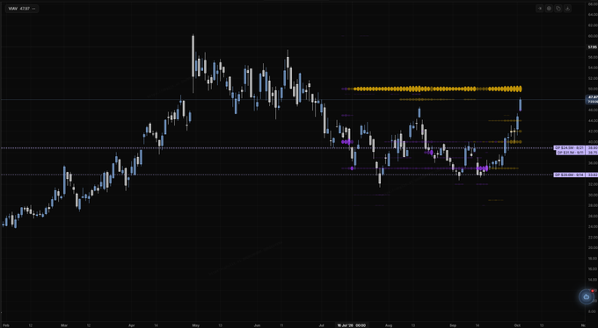Screen dimensions: 598x328
Task: Open the glowing blue assistant bubble
Action: click(x=587, y=296)
